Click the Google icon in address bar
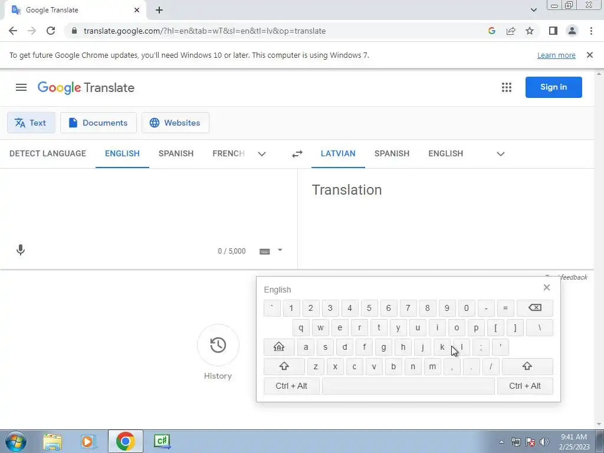604x453 pixels. tap(491, 31)
